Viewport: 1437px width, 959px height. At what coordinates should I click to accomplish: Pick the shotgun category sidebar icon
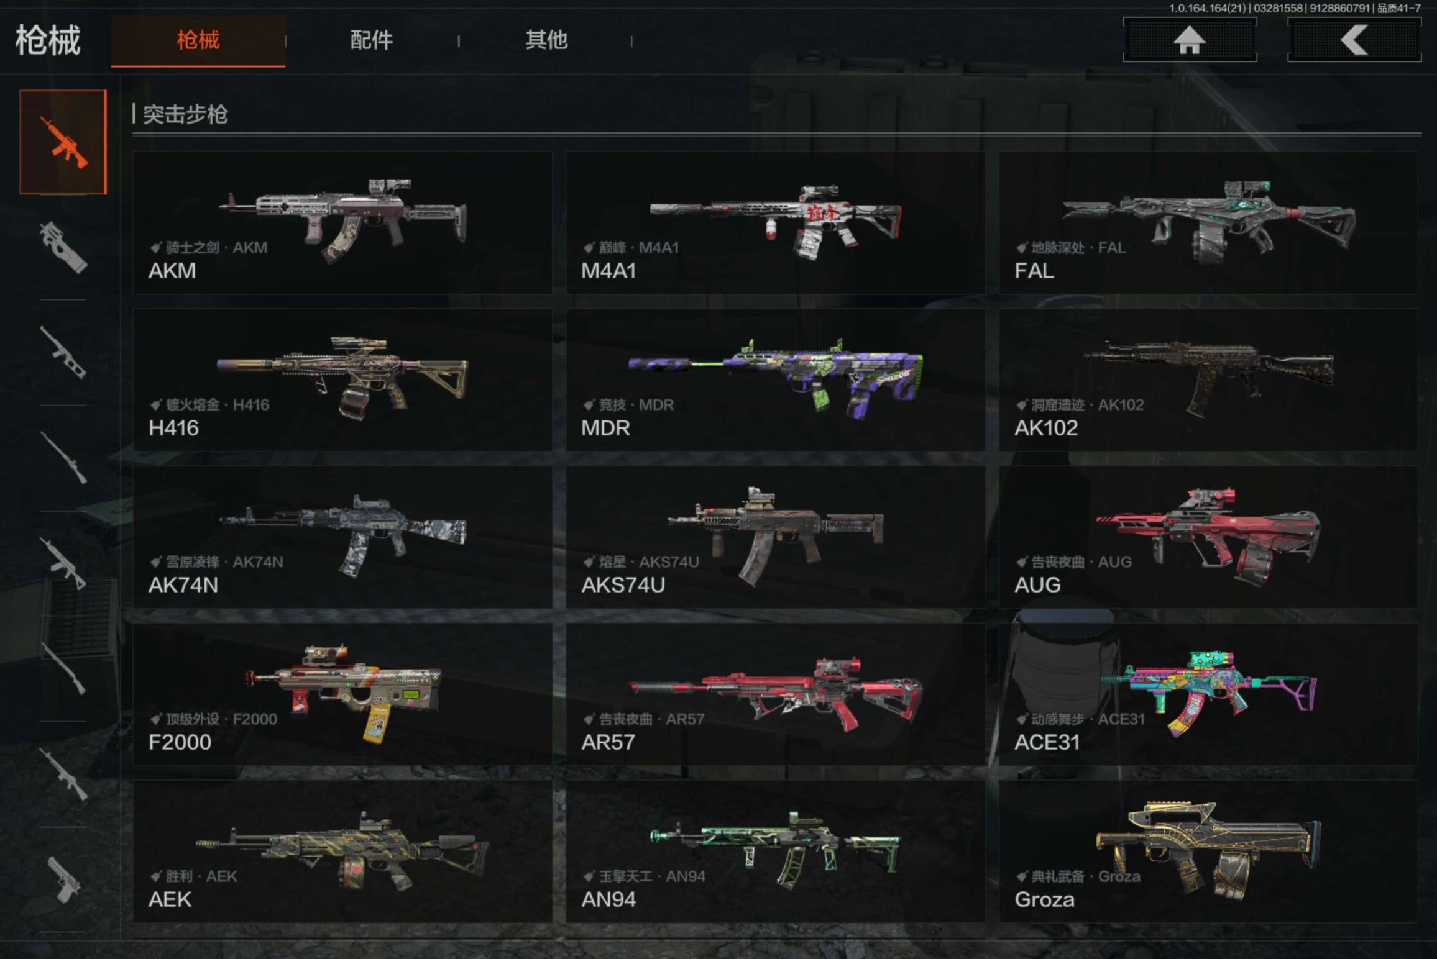tap(63, 668)
